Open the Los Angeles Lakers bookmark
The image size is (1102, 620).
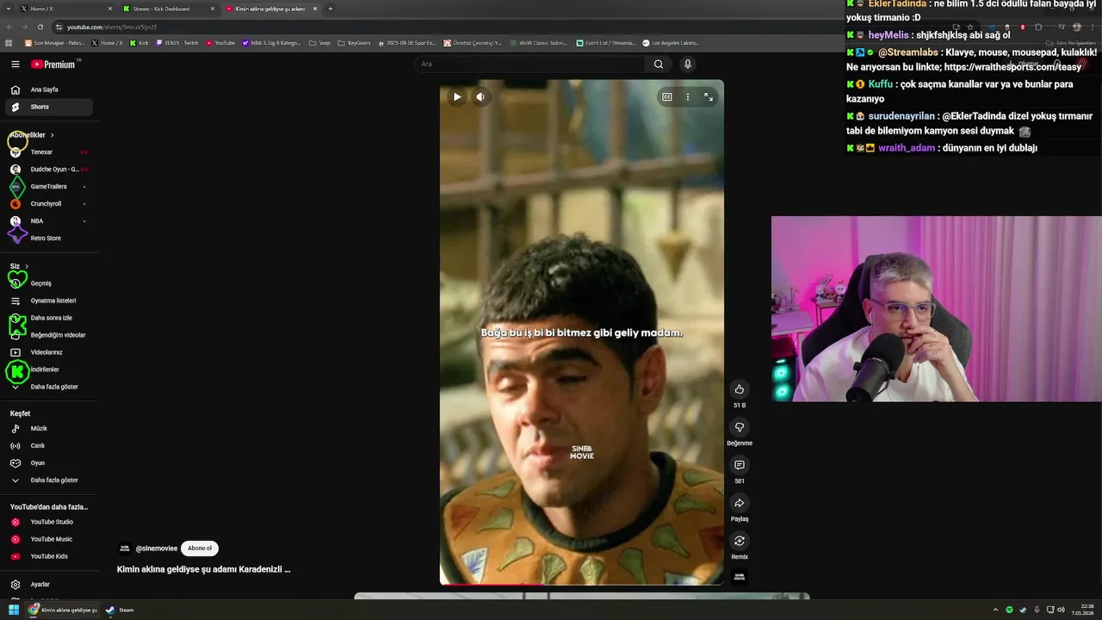[672, 42]
